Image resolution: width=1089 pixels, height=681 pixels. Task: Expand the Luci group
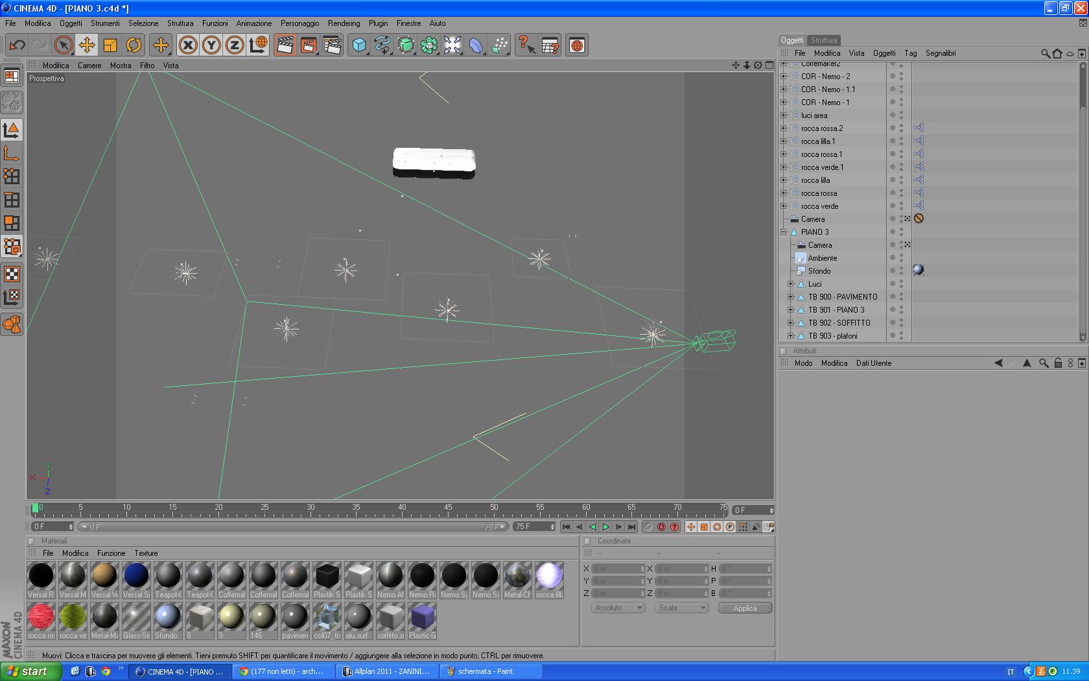pyautogui.click(x=791, y=284)
